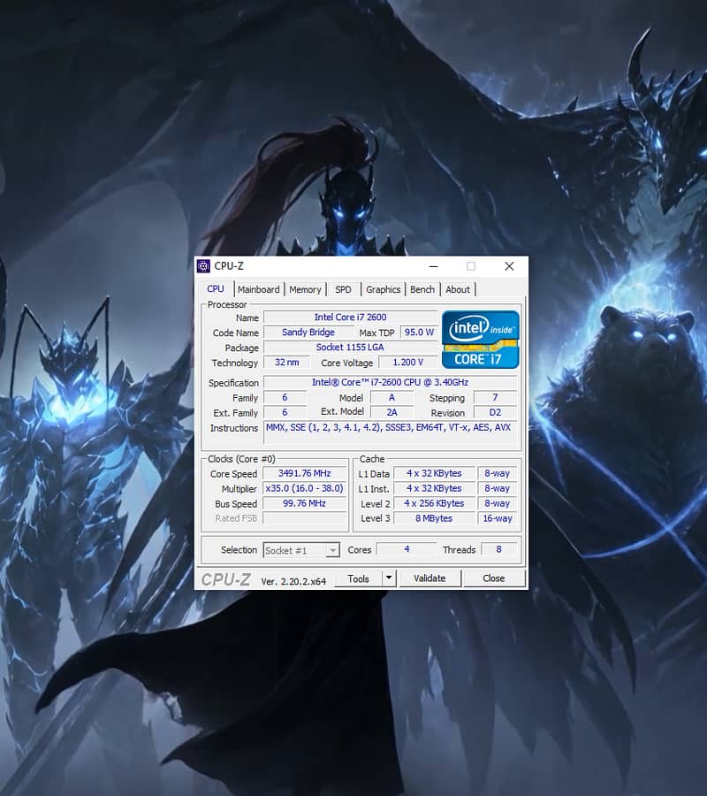Click the Close button at bottom
This screenshot has height=796, width=707.
point(493,578)
